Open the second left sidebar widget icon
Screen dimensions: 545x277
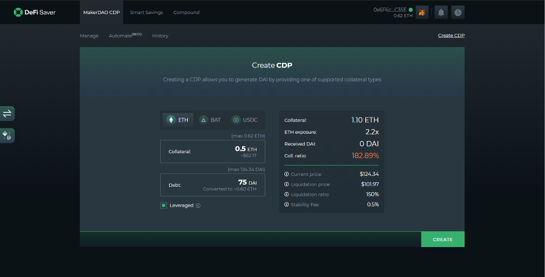pos(7,136)
